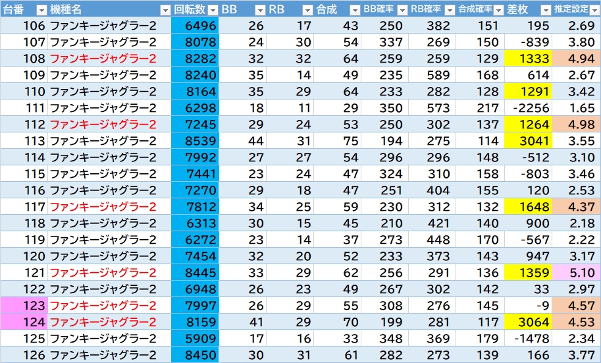Image resolution: width=601 pixels, height=363 pixels.
Task: Select pink estimated setting cell 5.10
Action: (577, 273)
